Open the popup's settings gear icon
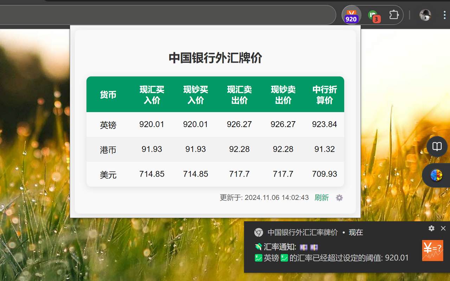Screen dimensions: 450x281 click(x=339, y=198)
